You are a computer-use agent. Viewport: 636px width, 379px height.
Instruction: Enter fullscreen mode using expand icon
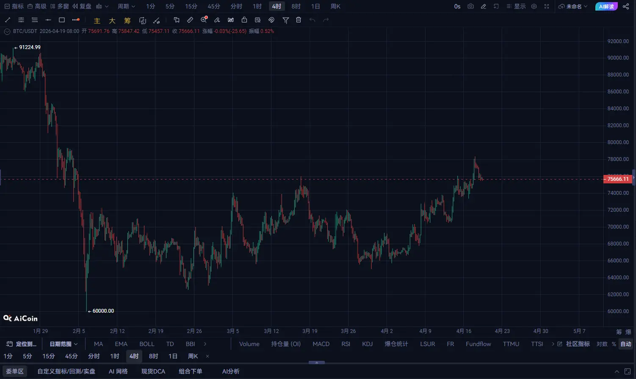[x=547, y=6]
